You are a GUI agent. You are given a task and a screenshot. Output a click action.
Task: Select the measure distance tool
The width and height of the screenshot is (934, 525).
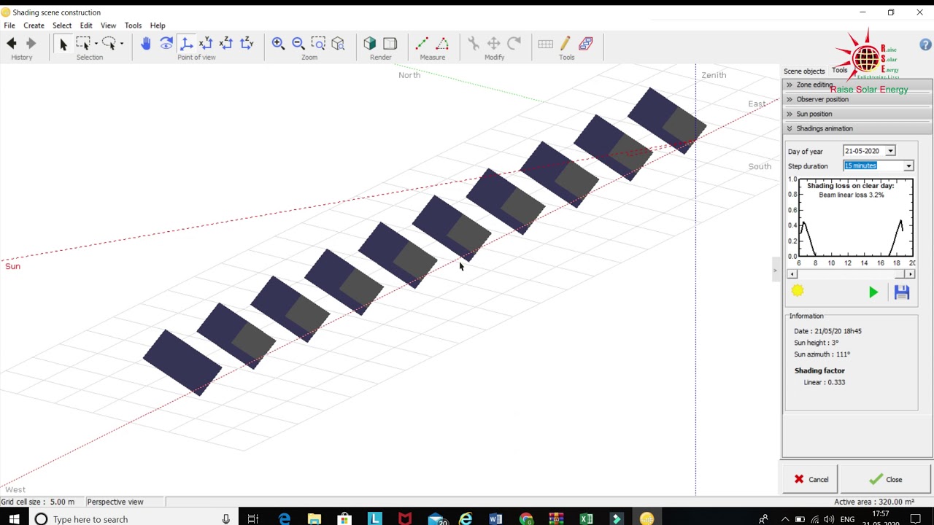click(x=422, y=44)
